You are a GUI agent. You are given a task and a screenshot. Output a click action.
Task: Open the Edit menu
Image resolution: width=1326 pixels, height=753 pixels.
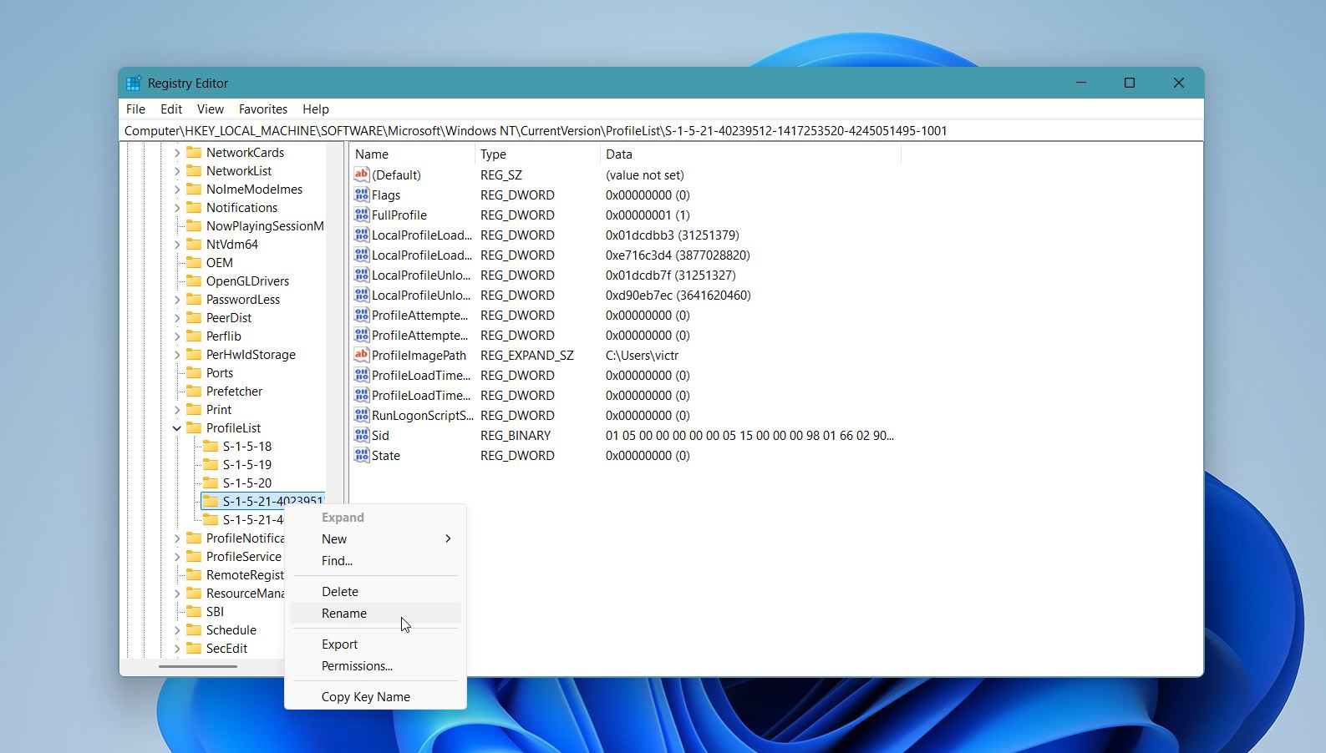171,109
